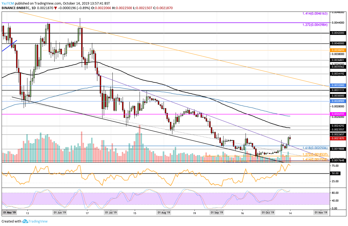Click the Stochastic 40.00 axis label

click(x=335, y=201)
